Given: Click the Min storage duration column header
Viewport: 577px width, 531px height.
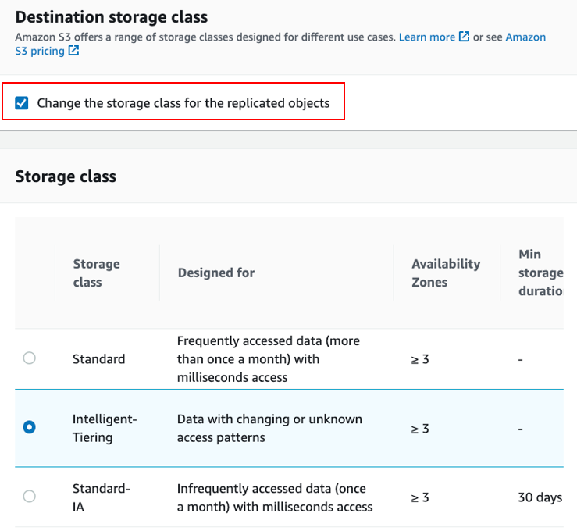Looking at the screenshot, I should coord(540,273).
